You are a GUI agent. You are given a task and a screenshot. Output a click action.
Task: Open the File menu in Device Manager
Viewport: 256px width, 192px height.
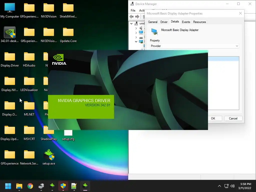(x=133, y=10)
